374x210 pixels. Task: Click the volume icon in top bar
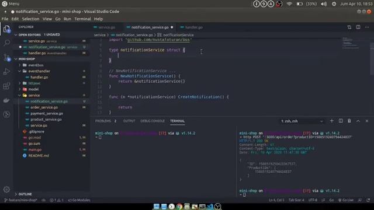click(324, 4)
